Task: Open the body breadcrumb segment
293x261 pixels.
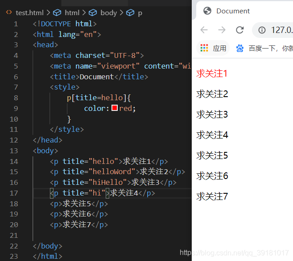Action: coord(108,12)
